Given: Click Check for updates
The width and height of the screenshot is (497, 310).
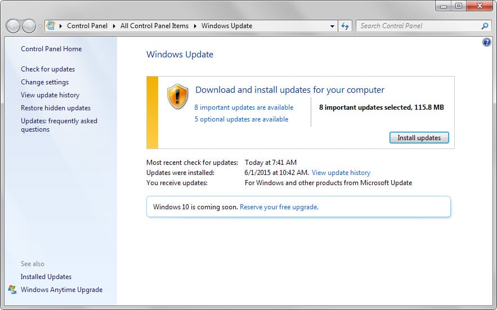Looking at the screenshot, I should tap(48, 69).
